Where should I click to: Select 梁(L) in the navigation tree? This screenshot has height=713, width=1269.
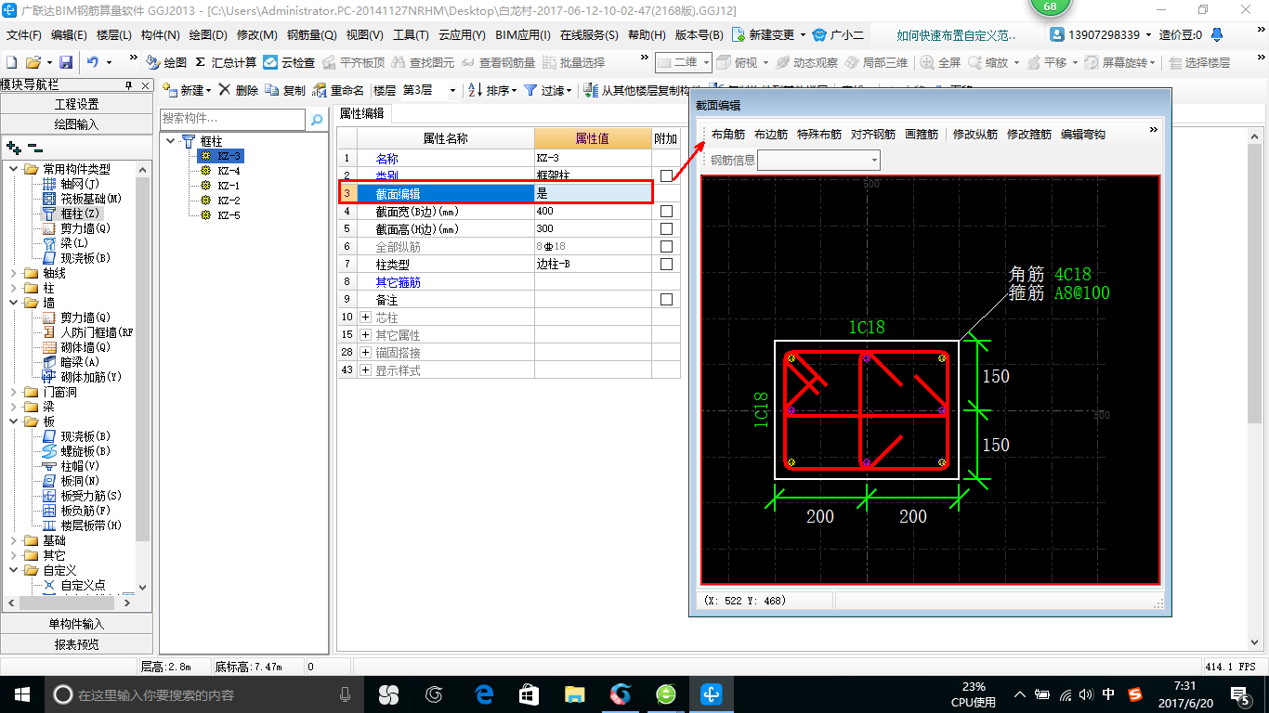pos(65,243)
